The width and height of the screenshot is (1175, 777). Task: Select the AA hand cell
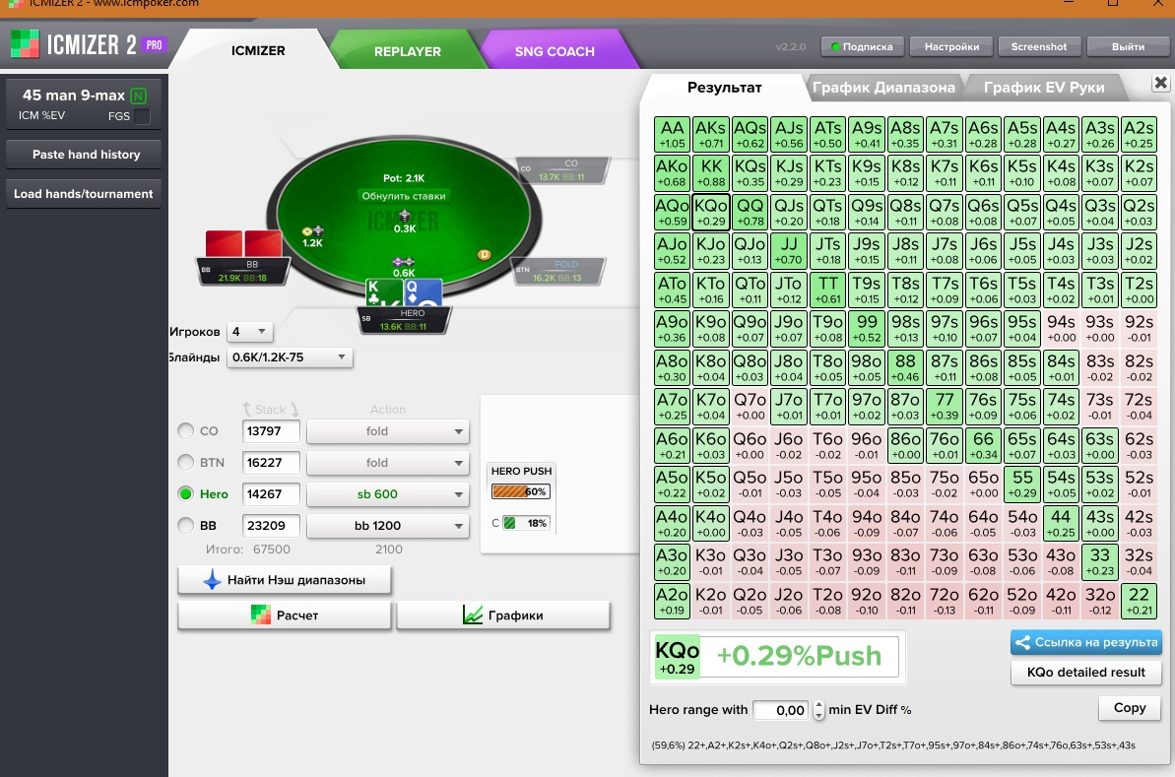[672, 134]
